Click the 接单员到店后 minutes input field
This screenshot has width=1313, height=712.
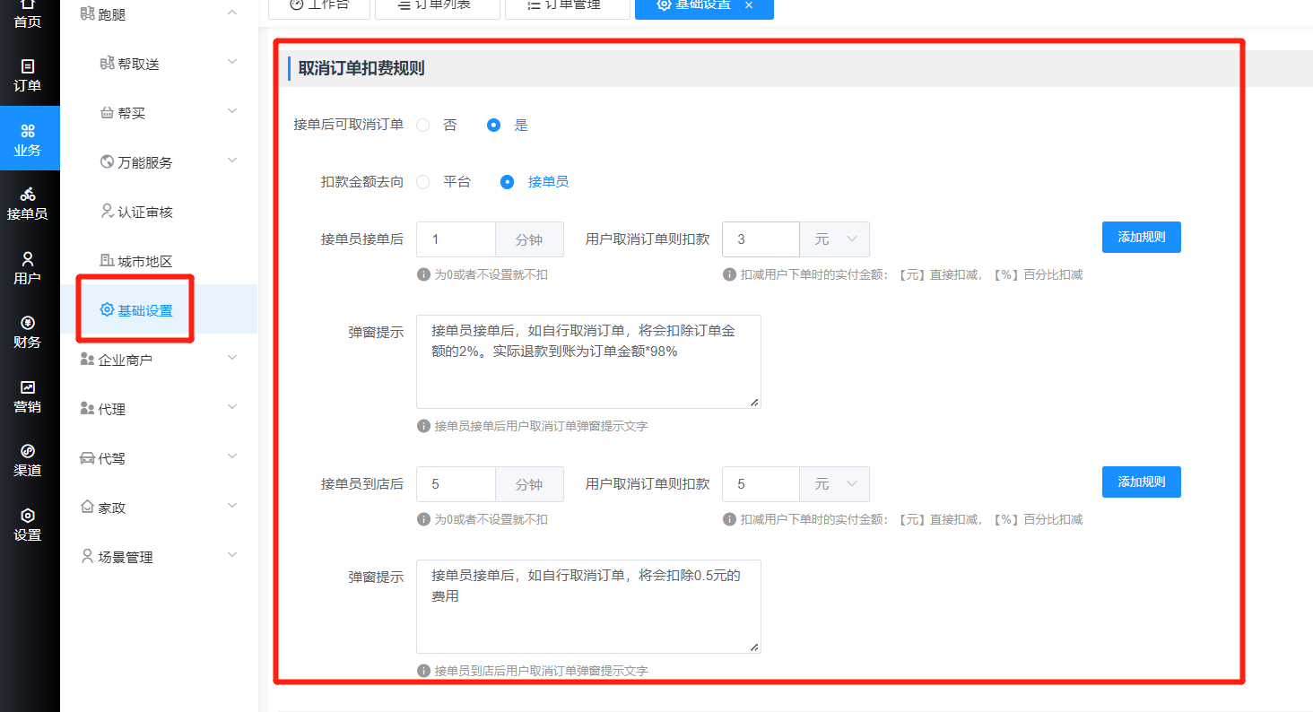pos(456,484)
